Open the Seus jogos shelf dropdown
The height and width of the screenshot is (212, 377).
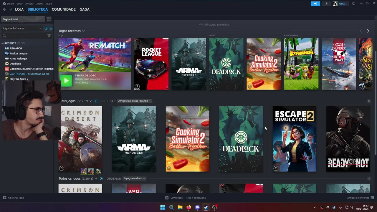[90, 101]
